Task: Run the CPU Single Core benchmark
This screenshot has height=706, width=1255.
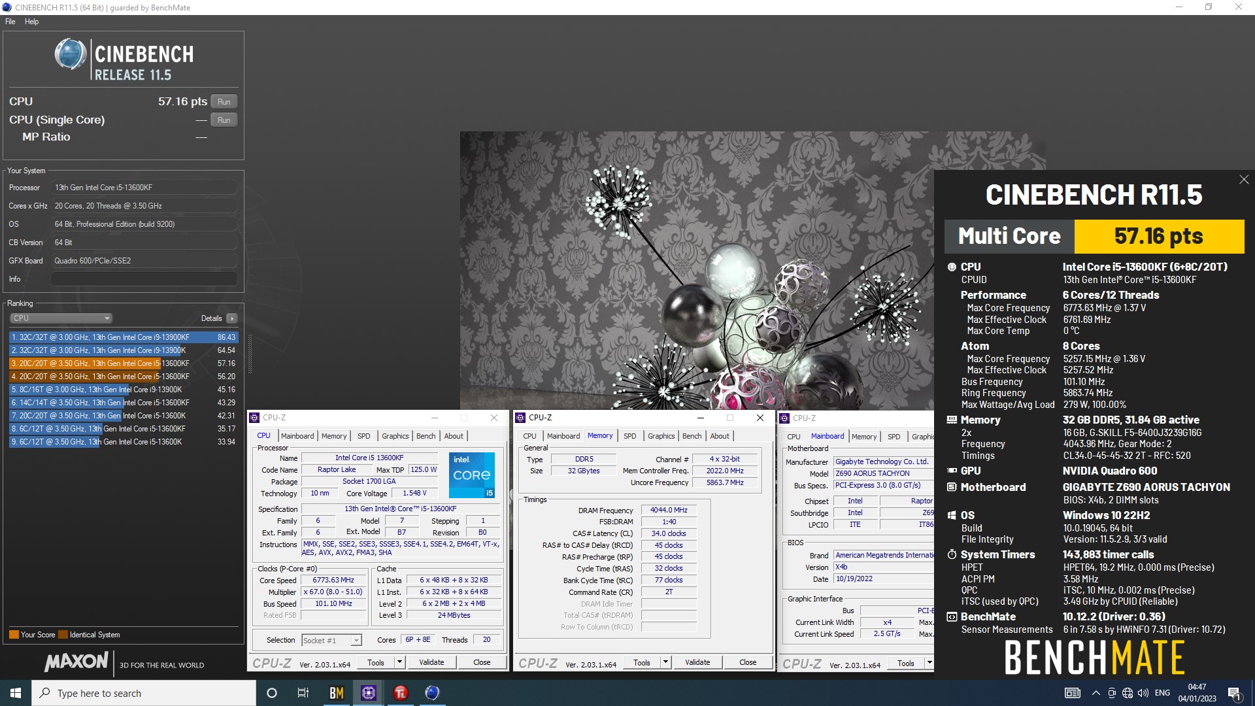Action: pyautogui.click(x=224, y=120)
